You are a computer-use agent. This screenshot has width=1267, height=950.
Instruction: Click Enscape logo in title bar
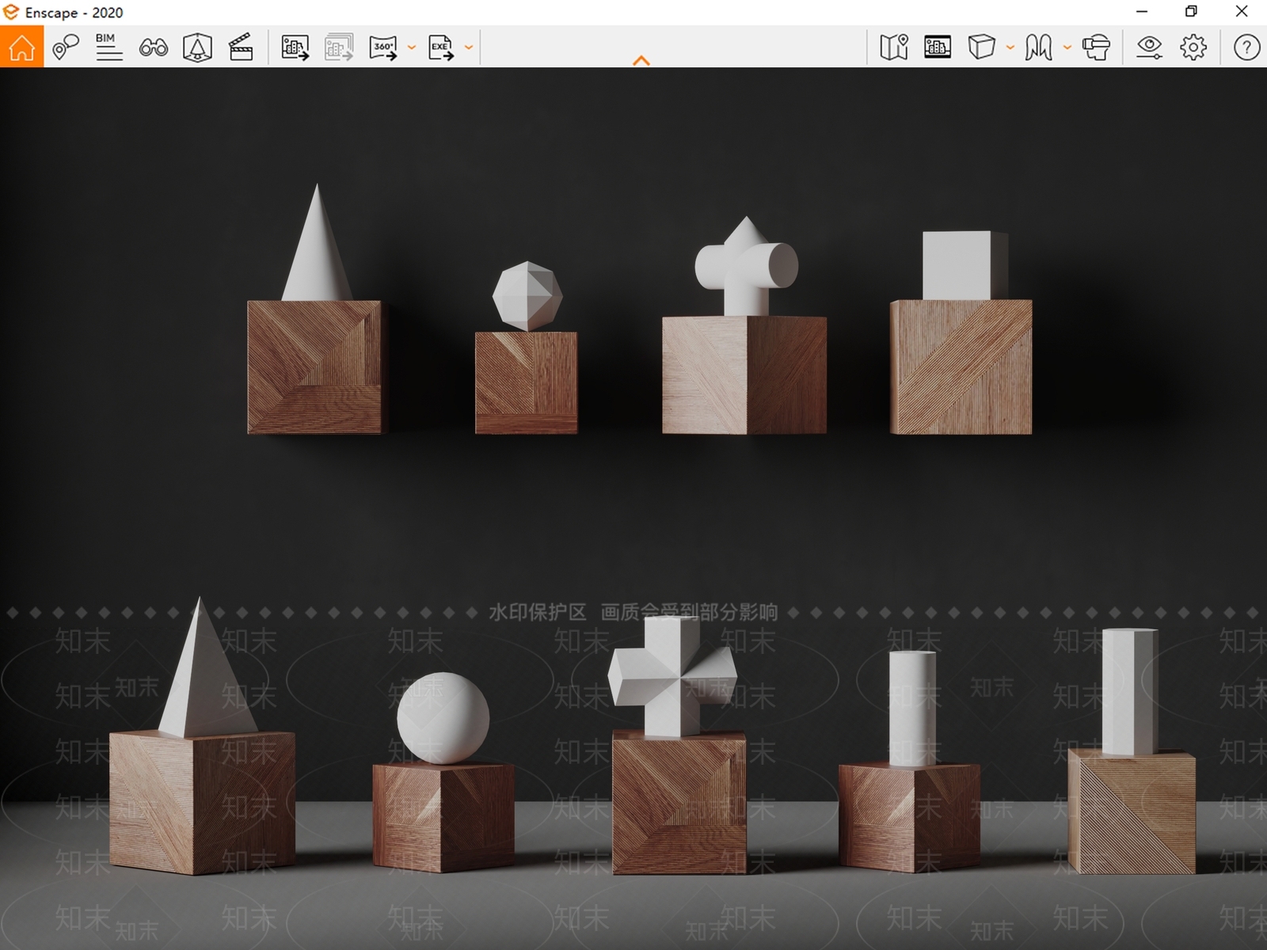pos(11,12)
